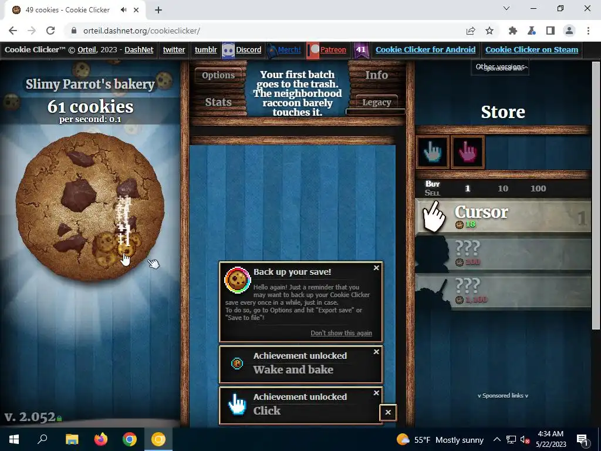
Task: Open the DashNet link
Action: click(x=139, y=49)
